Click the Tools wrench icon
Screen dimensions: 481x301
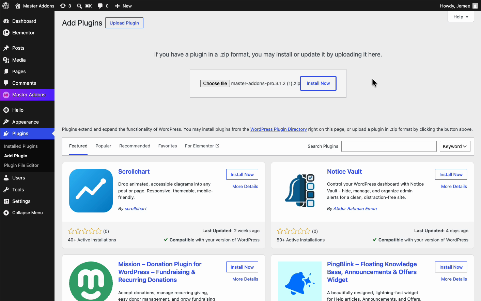pos(6,190)
